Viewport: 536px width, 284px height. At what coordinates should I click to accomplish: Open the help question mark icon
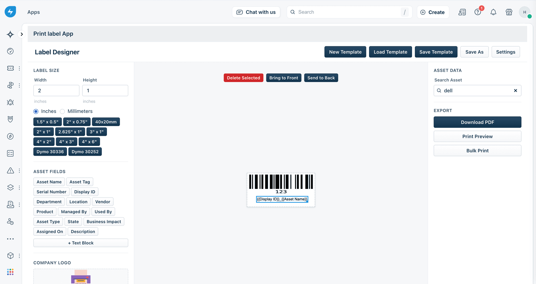(x=478, y=12)
